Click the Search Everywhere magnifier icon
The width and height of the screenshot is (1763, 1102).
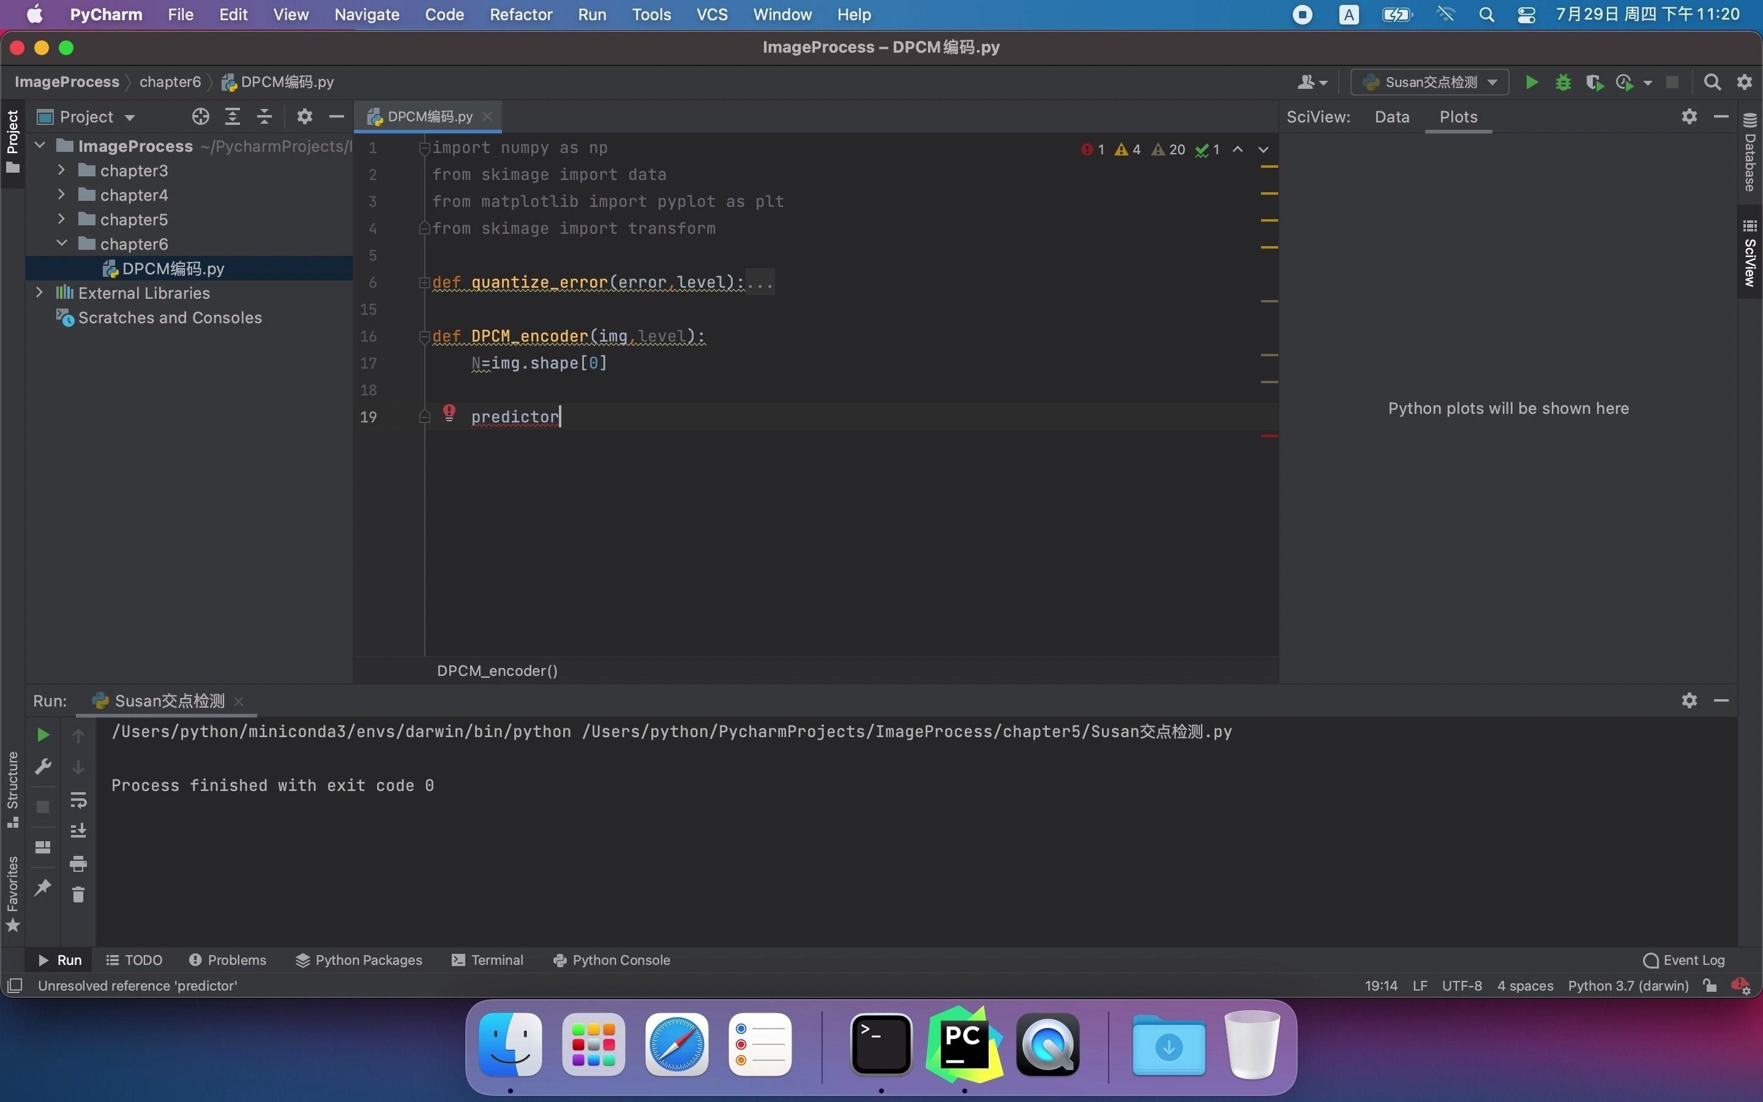(1712, 83)
